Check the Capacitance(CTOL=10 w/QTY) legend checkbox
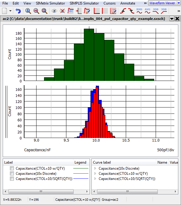 pyautogui.click(x=12, y=168)
